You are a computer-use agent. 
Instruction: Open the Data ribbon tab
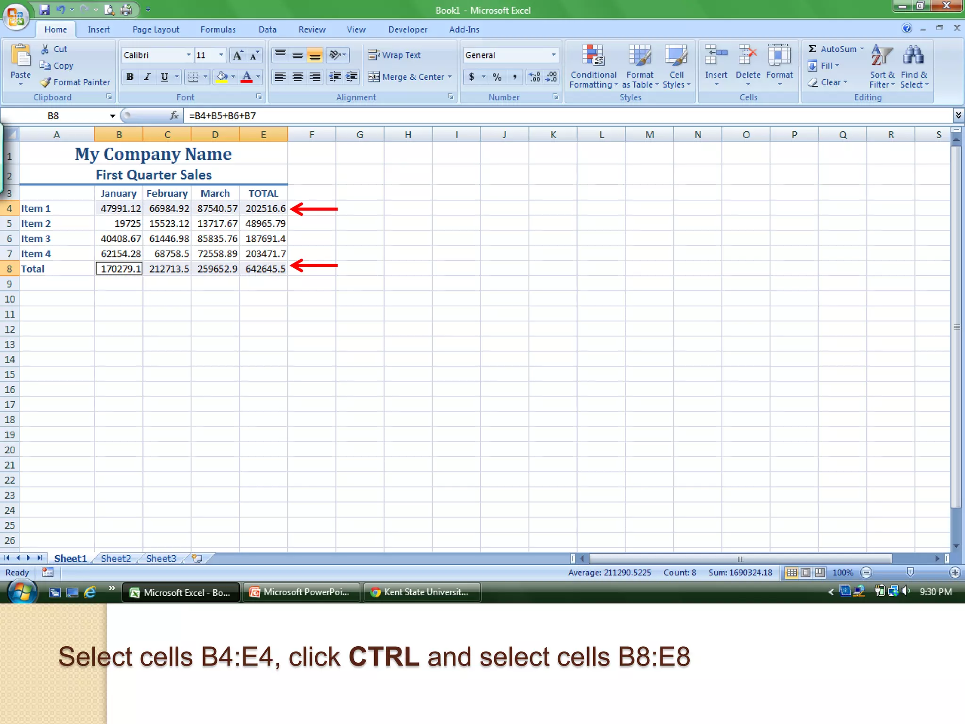[x=267, y=29]
